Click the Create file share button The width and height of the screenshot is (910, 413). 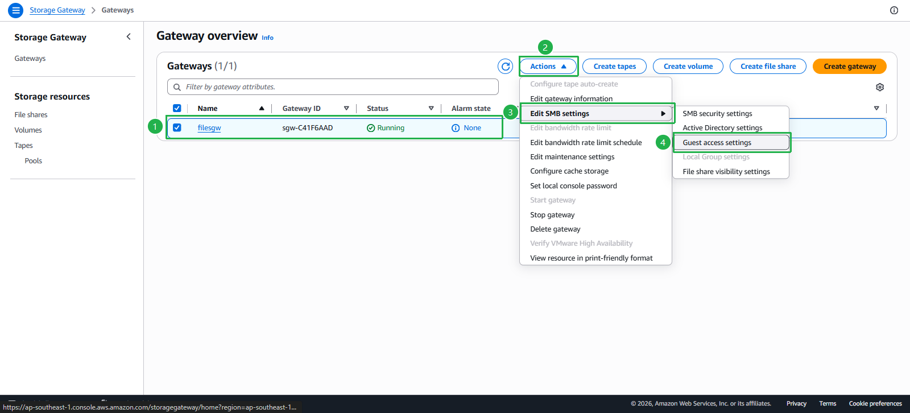pyautogui.click(x=768, y=67)
